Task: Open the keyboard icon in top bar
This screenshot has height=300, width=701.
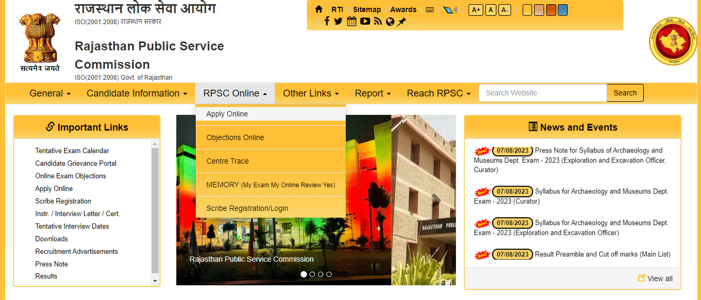Action: coord(430,9)
